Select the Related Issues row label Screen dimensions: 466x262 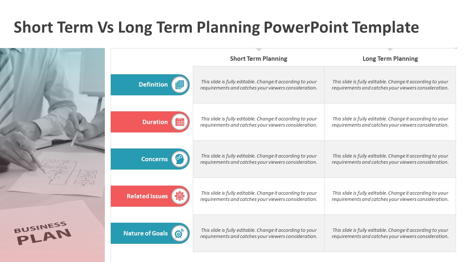tap(147, 196)
